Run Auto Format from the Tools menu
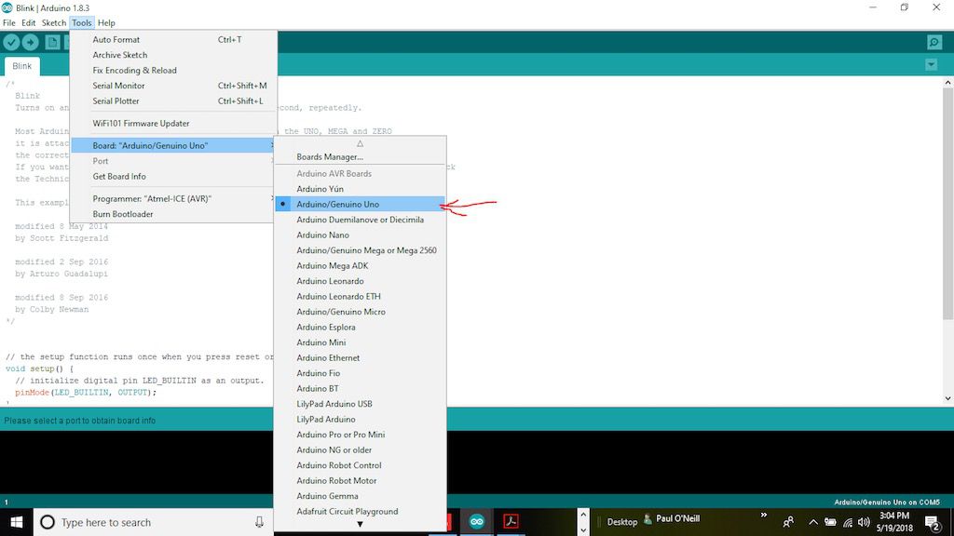 (x=173, y=39)
